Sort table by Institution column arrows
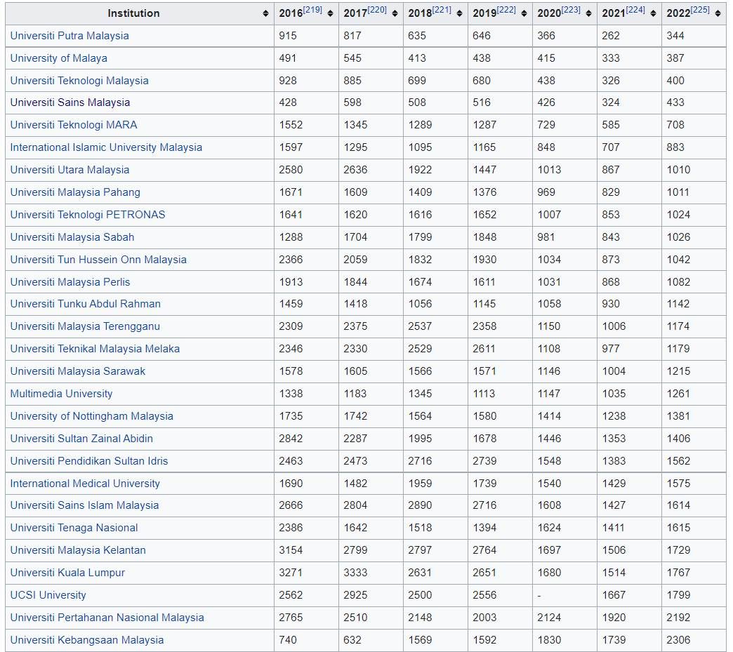 265,13
